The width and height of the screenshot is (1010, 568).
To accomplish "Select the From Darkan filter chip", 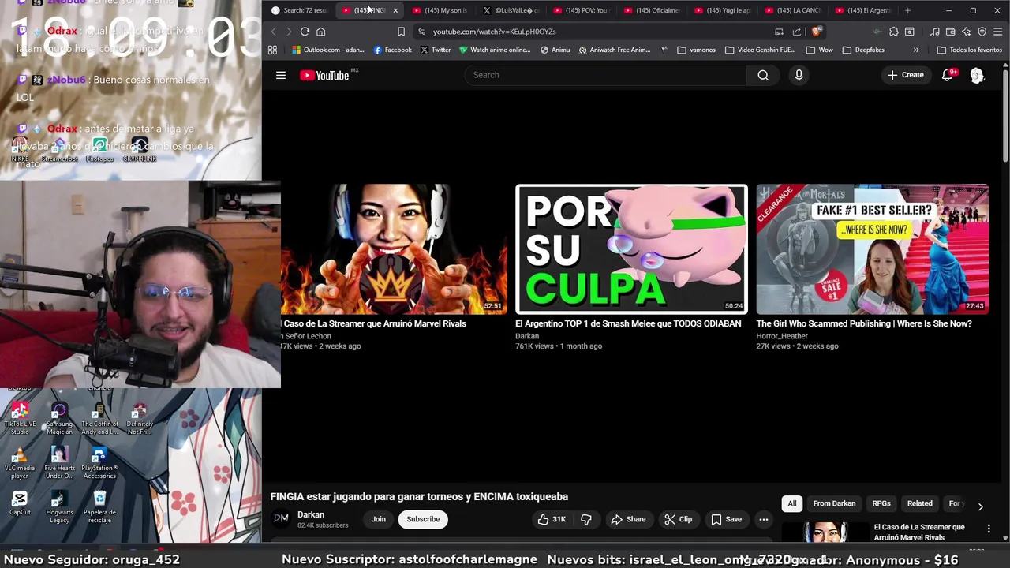I will [x=834, y=503].
